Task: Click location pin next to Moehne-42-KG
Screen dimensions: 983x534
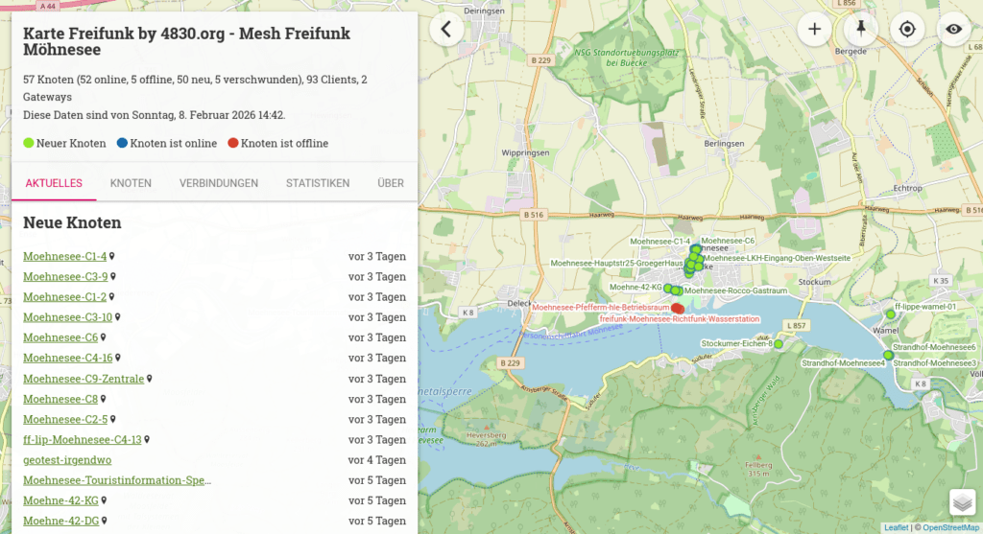Action: (104, 500)
